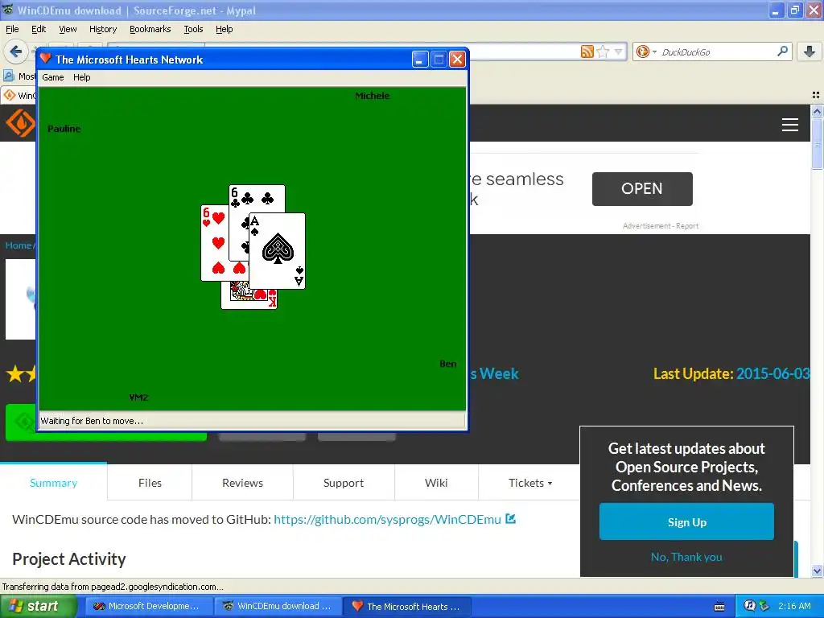Screen dimensions: 824x618
Task: Open the GitHub sysprogs/WinCDEmu link
Action: coord(387,519)
